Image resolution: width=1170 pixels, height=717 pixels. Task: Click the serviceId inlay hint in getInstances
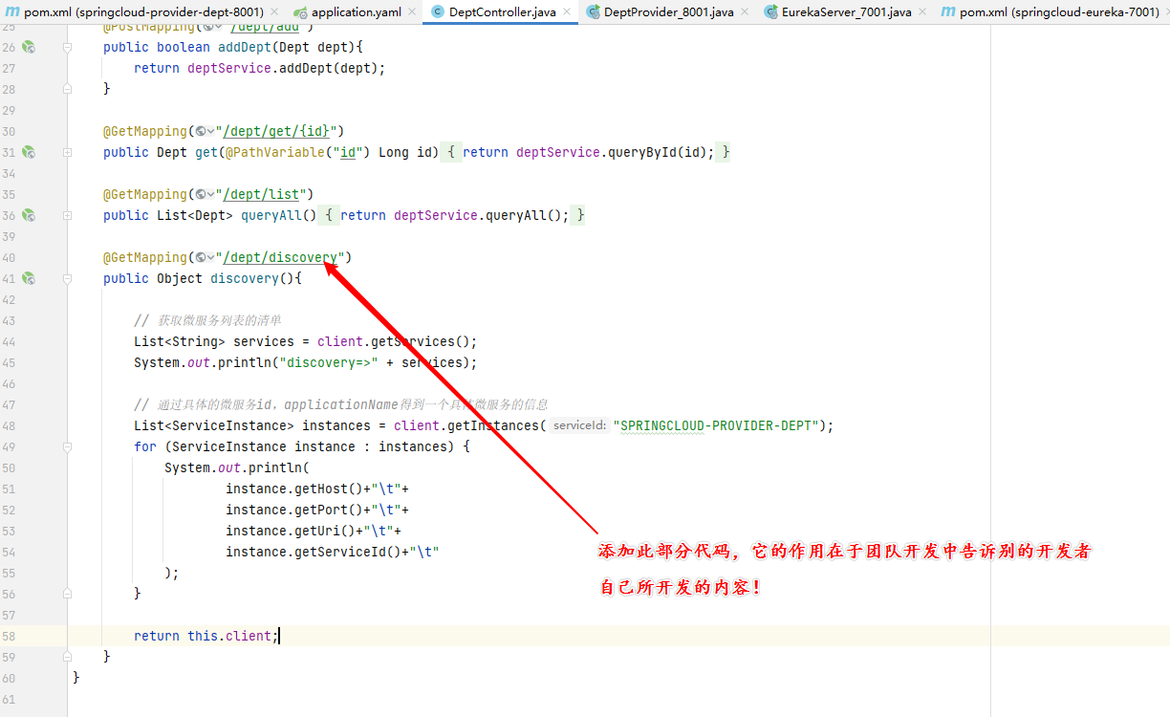(x=579, y=425)
